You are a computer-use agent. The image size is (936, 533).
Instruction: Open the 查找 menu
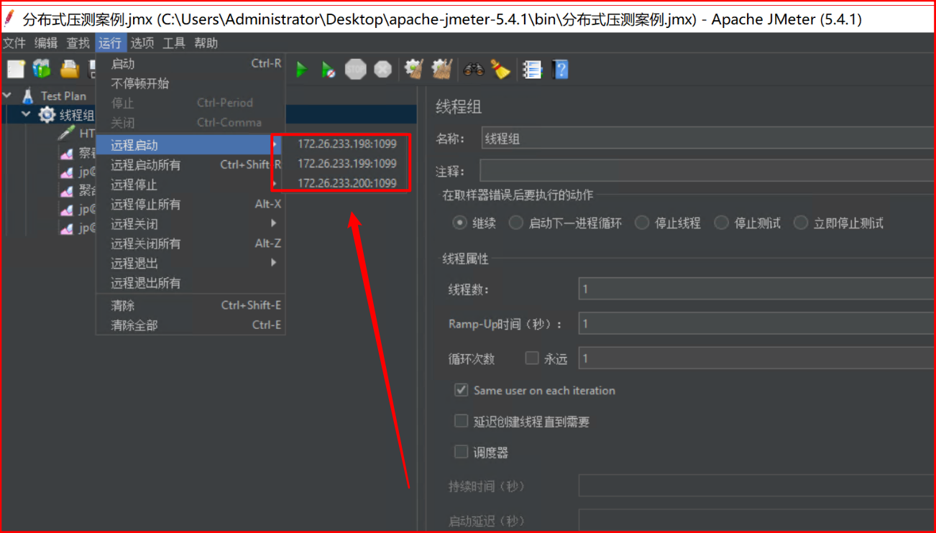pyautogui.click(x=78, y=43)
